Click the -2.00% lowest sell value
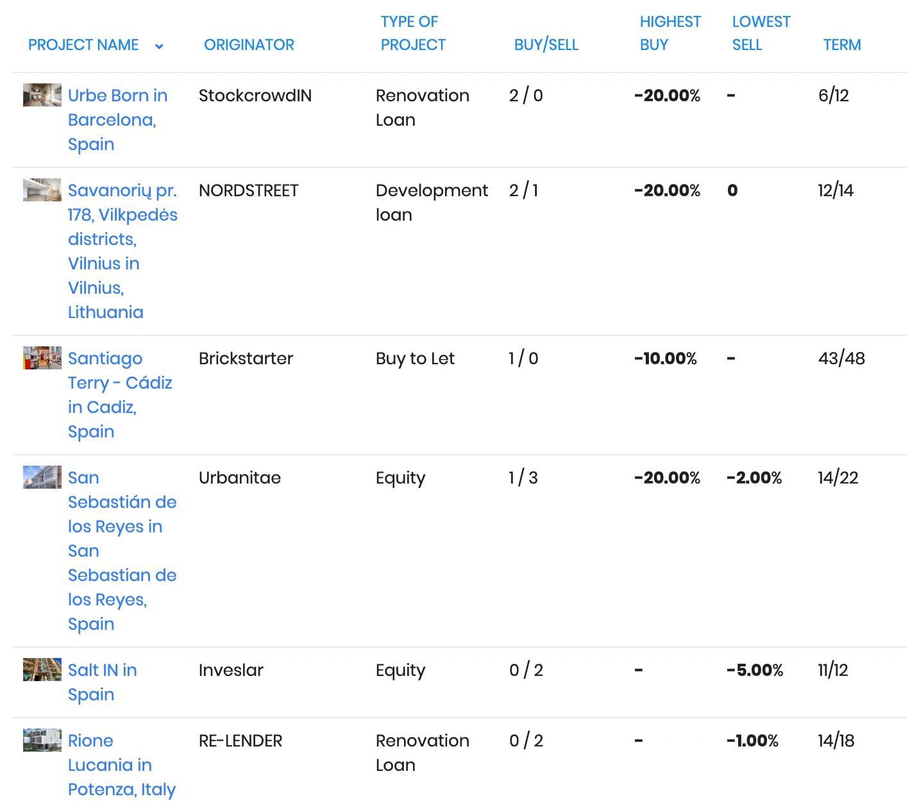The width and height of the screenshot is (919, 810). click(754, 478)
